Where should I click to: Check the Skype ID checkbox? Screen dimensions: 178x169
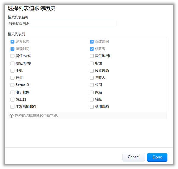[x=12, y=85]
